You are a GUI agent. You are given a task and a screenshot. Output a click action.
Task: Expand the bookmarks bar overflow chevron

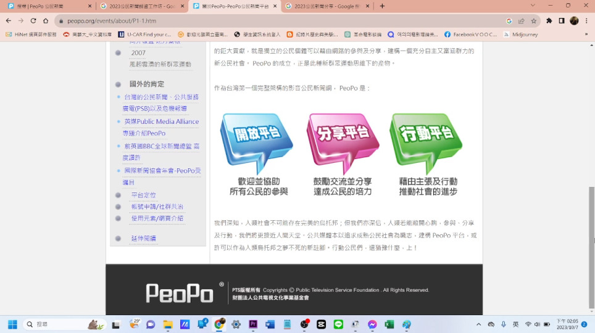588,35
